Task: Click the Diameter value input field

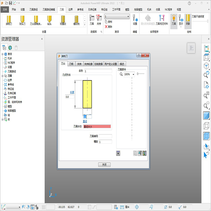Action: pos(87,117)
